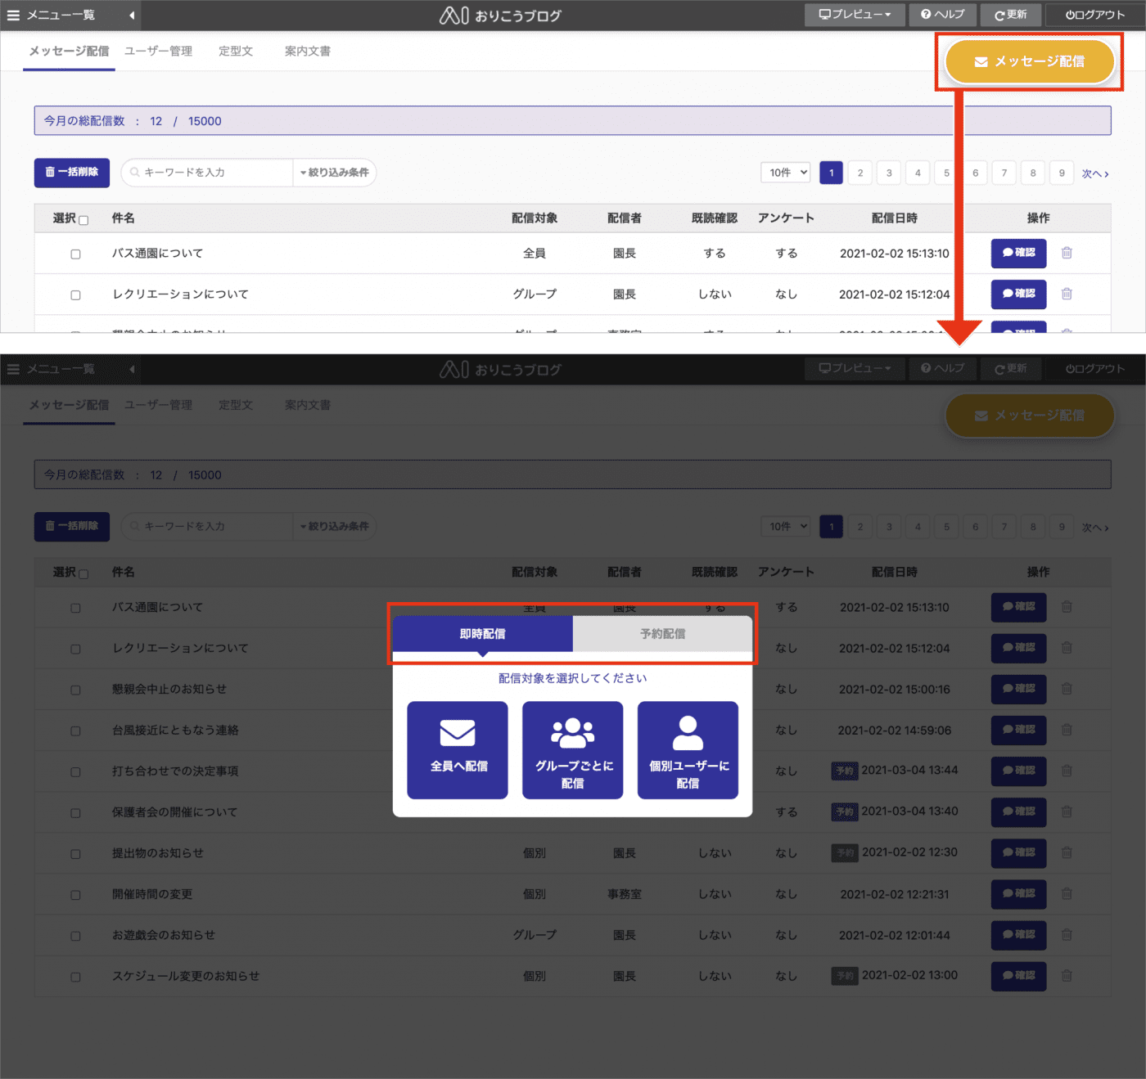Click the おりこうブログ logo in the dimmed screen
This screenshot has width=1146, height=1079.
point(500,369)
